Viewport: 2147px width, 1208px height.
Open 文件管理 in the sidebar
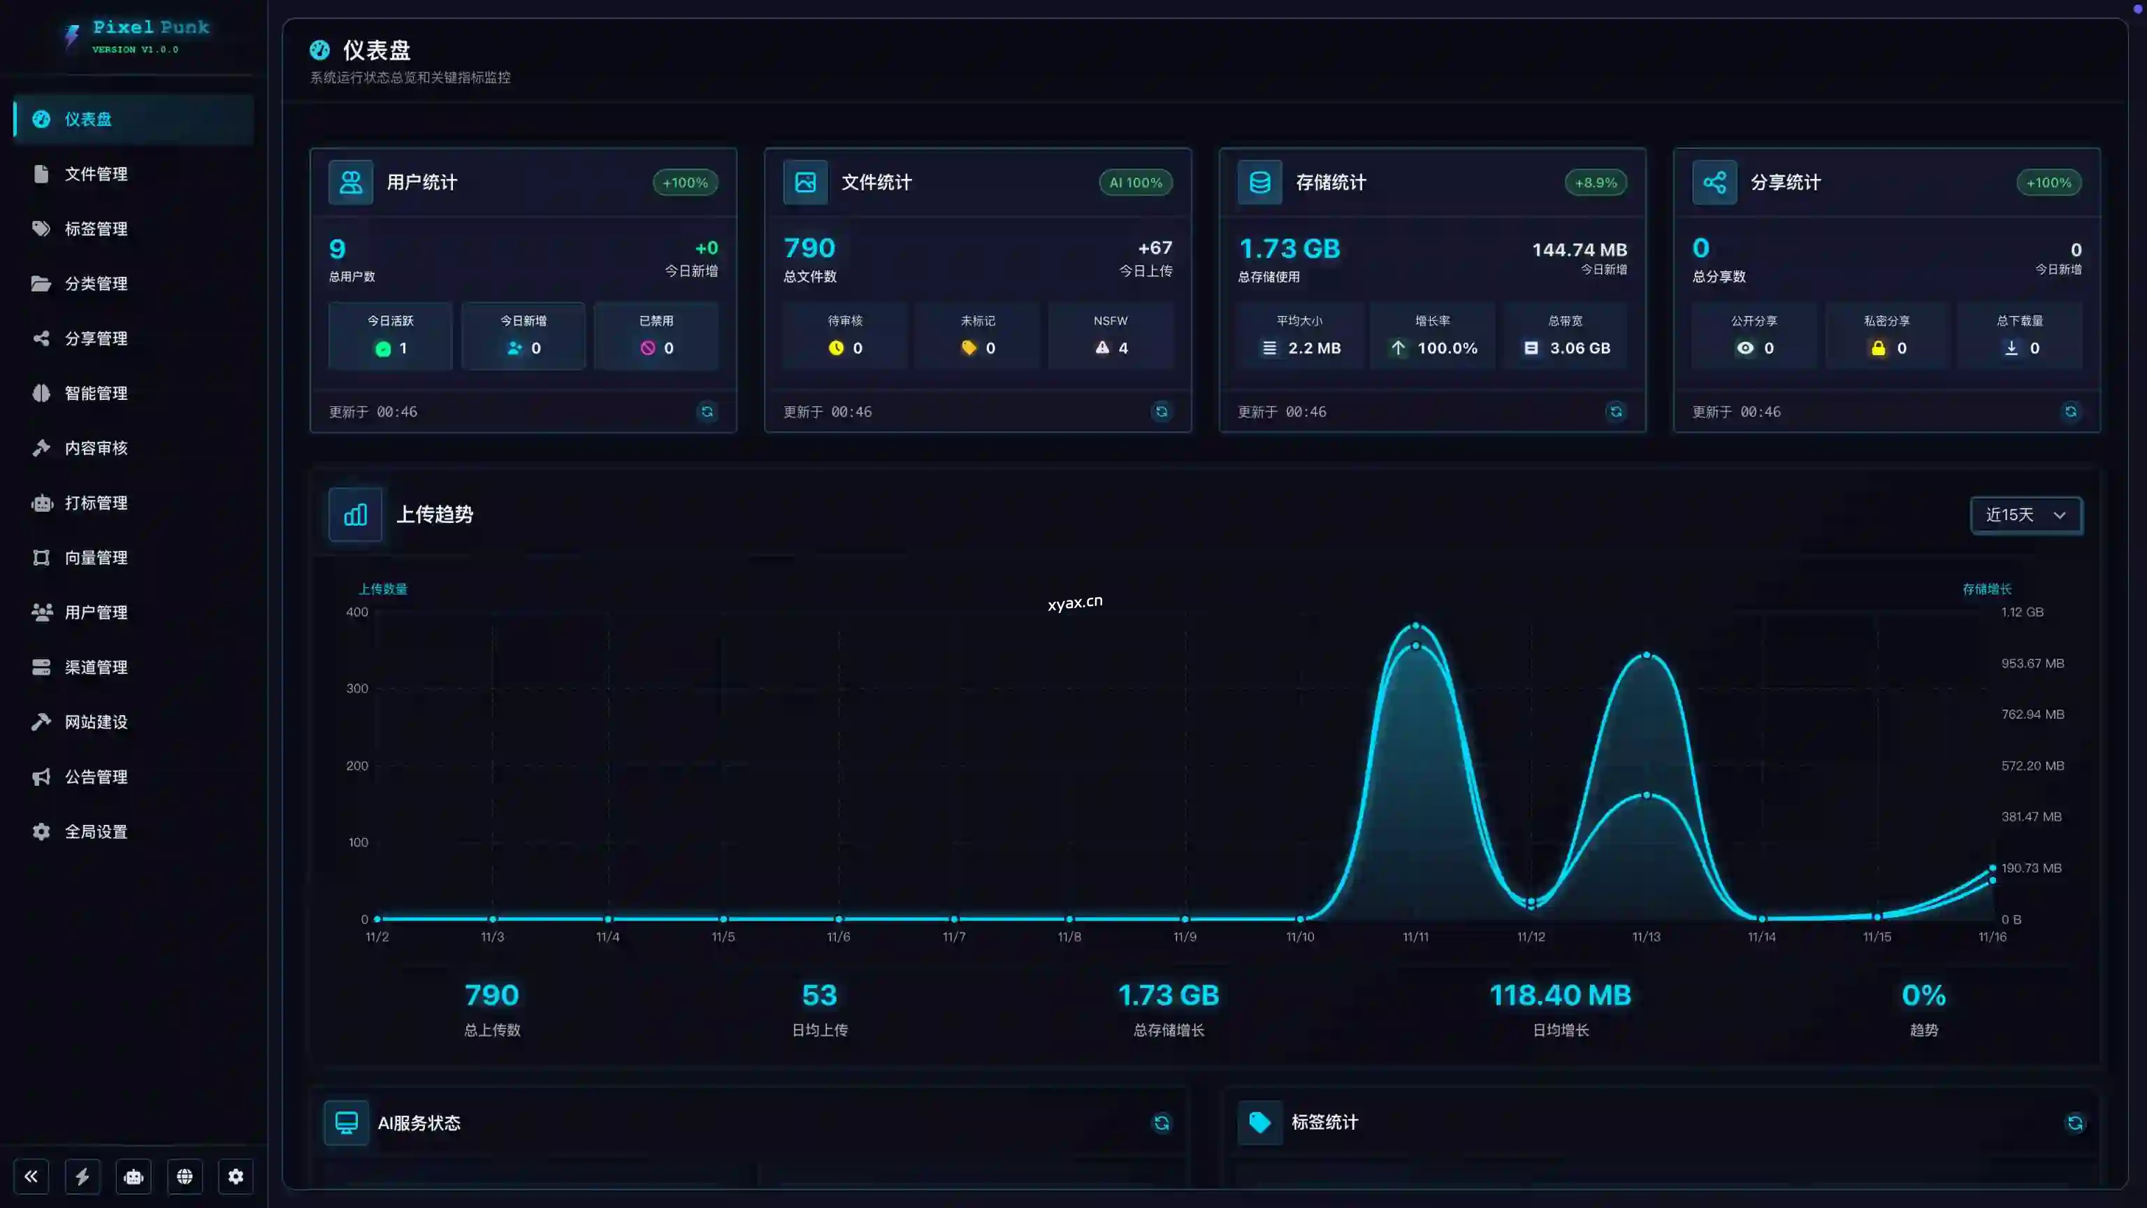[96, 174]
